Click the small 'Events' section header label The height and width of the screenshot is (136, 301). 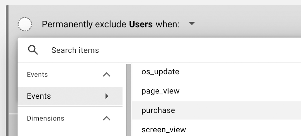point(37,75)
